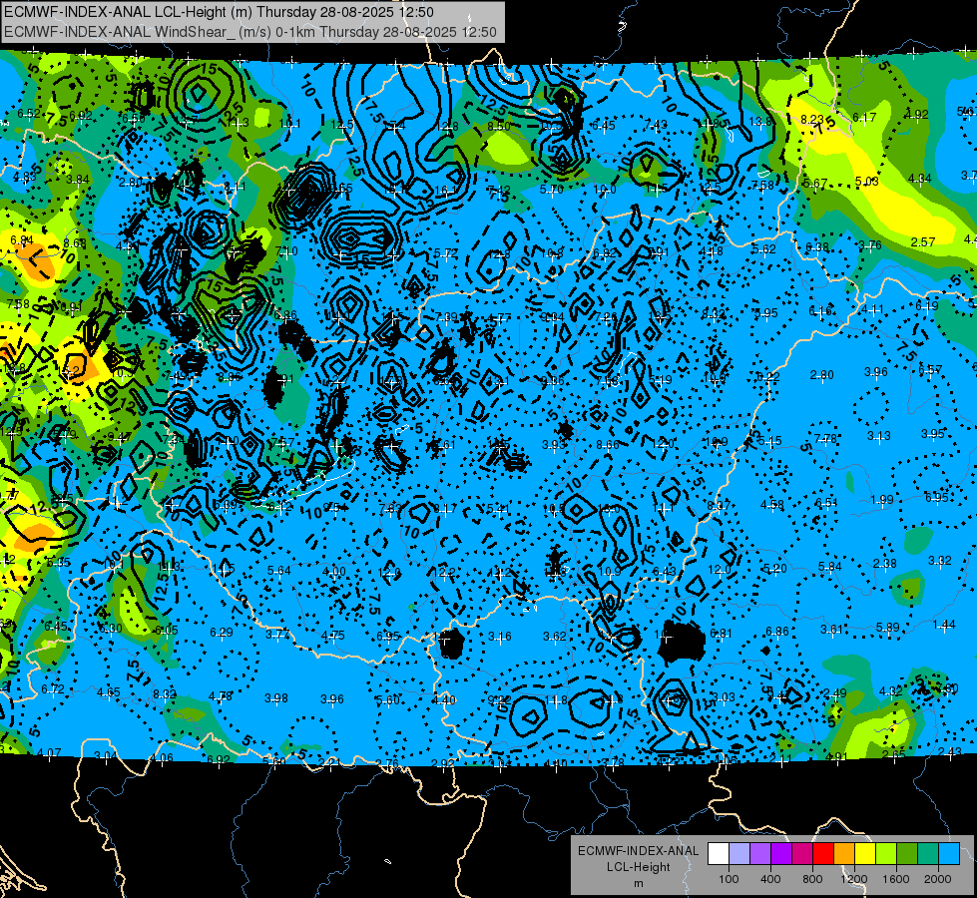This screenshot has width=977, height=898.
Task: Click the unit label m in the legend
Action: tap(638, 884)
